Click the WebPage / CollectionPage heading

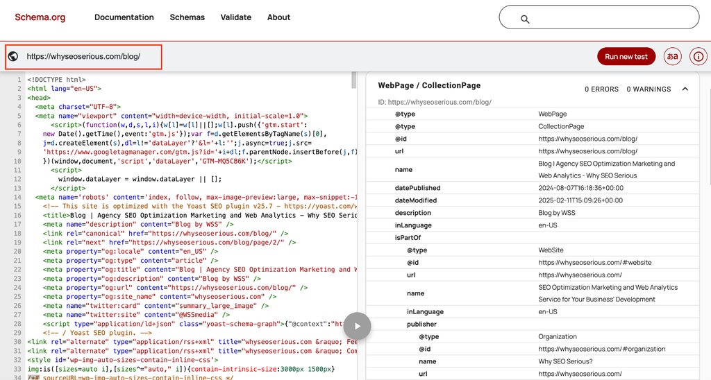coord(429,85)
